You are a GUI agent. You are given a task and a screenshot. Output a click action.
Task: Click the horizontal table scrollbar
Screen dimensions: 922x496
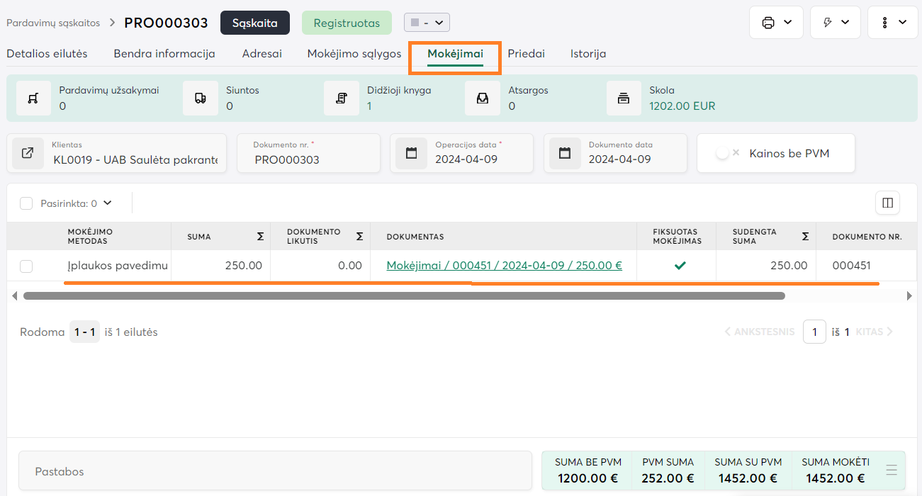404,296
